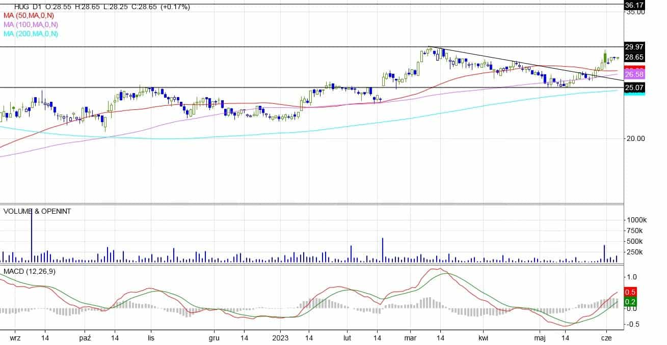Select the VOLUME & OPENINT panel title
Image resolution: width=667 pixels, height=345 pixels.
[37, 211]
